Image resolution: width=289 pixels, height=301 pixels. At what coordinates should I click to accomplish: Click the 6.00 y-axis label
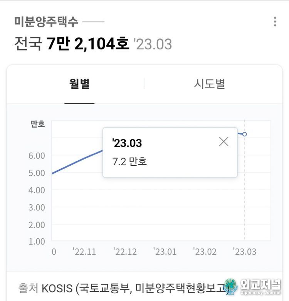pos(37,156)
